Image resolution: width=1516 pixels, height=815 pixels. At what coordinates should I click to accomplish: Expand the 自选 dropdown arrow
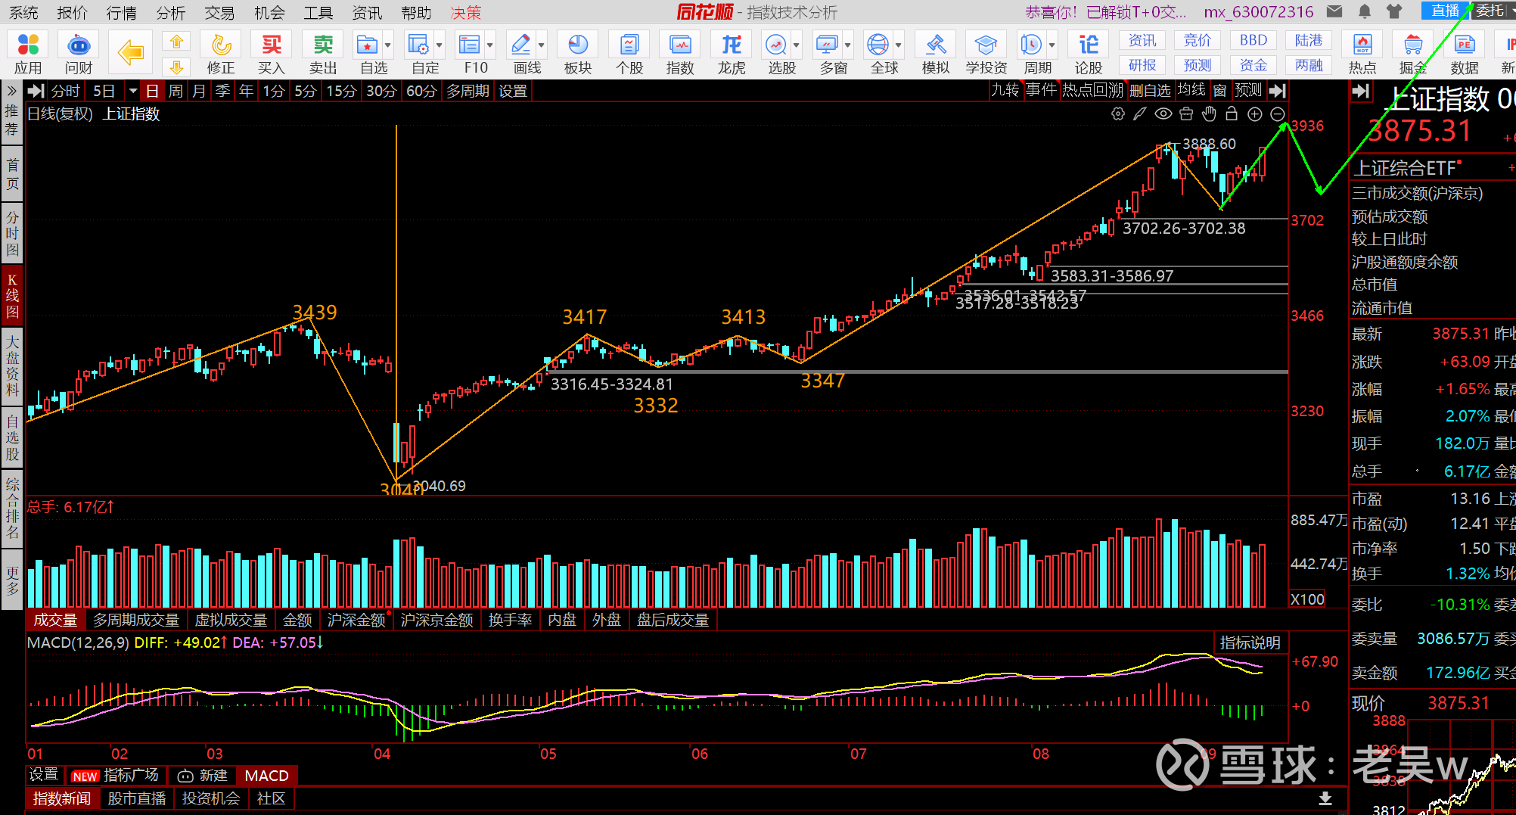point(388,45)
